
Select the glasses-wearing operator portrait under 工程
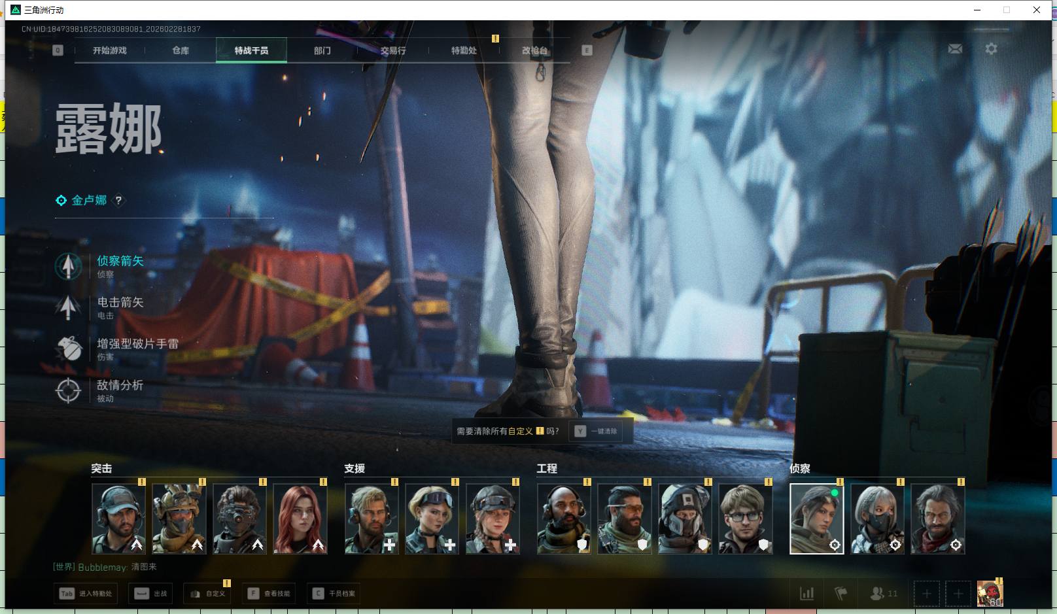point(746,519)
